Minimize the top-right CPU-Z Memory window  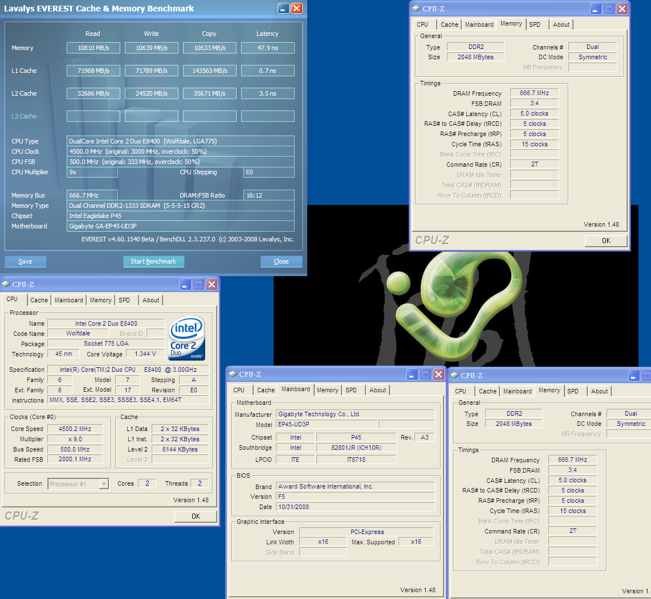(x=596, y=9)
